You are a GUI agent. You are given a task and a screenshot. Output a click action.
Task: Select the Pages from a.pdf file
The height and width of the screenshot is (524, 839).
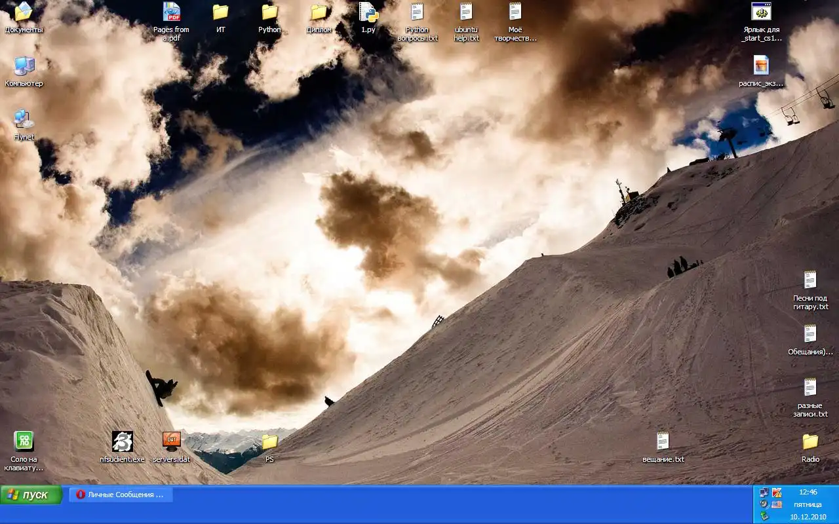pyautogui.click(x=171, y=12)
